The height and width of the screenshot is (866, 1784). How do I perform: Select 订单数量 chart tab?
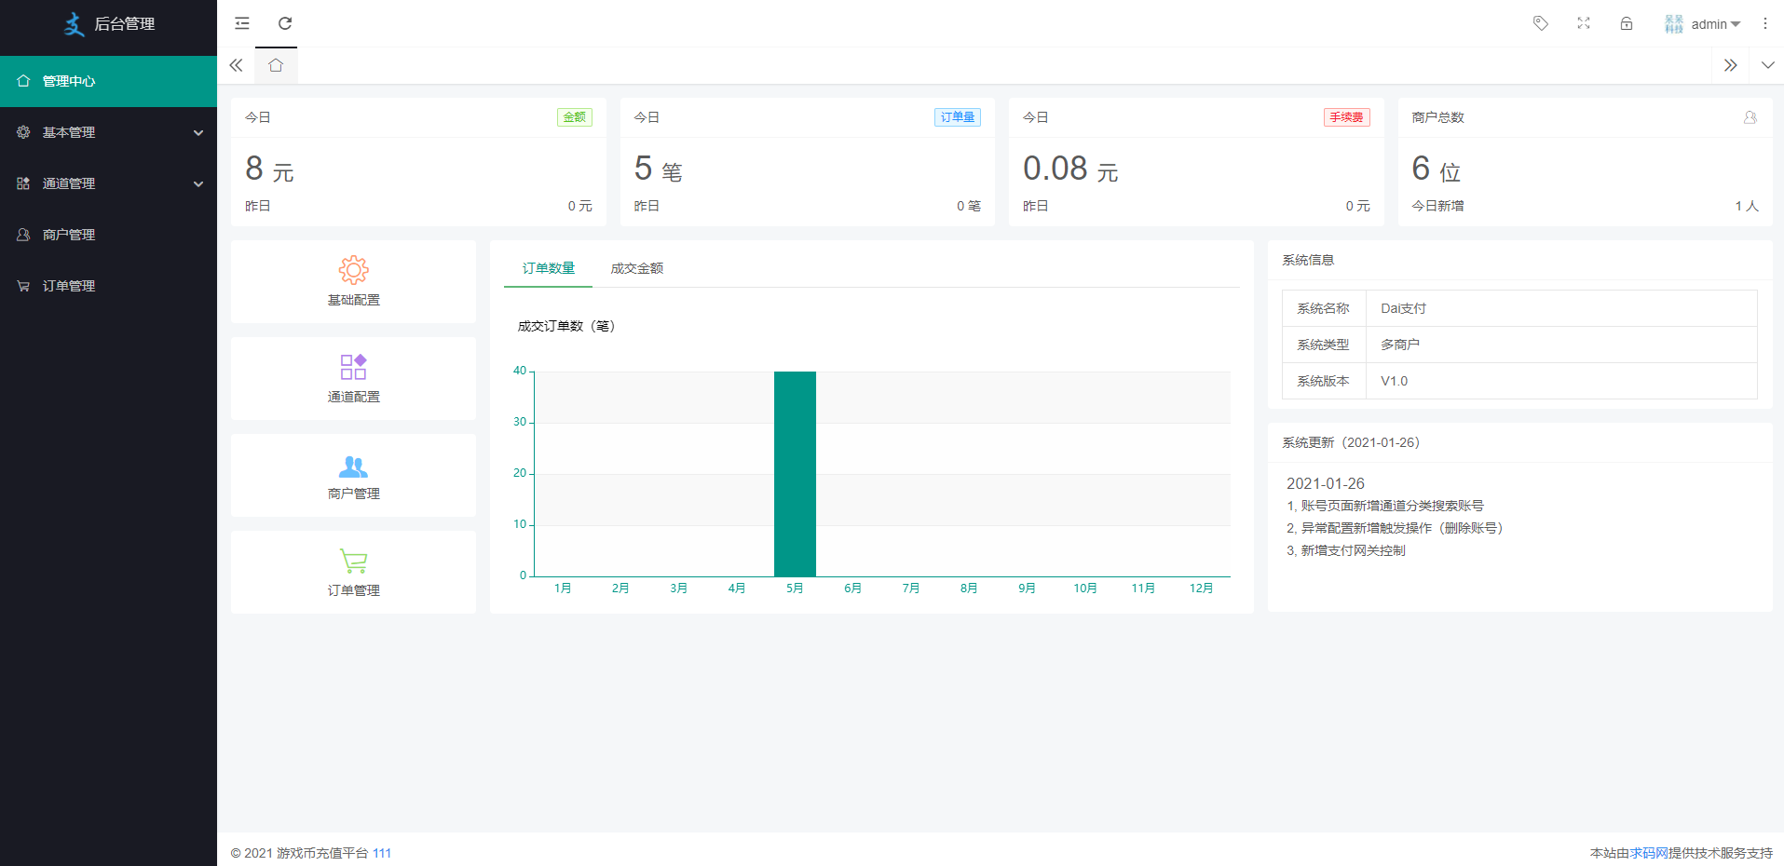[549, 268]
